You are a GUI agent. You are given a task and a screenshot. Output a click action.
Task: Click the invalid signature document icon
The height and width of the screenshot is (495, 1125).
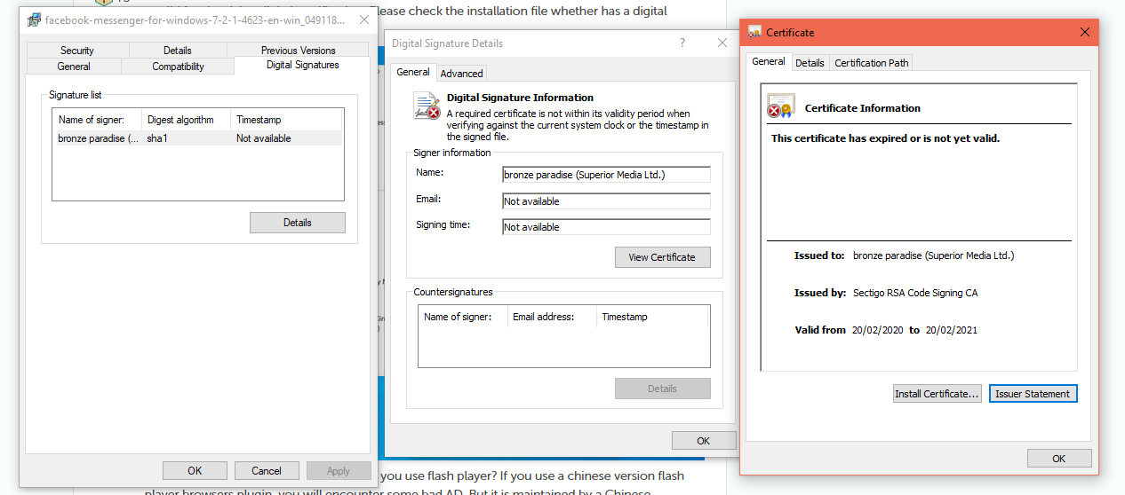(x=427, y=106)
